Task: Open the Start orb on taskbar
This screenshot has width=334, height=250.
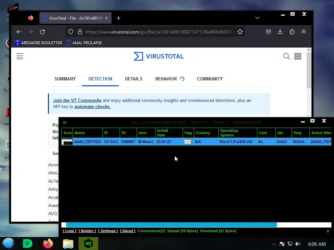Action: [x=8, y=243]
